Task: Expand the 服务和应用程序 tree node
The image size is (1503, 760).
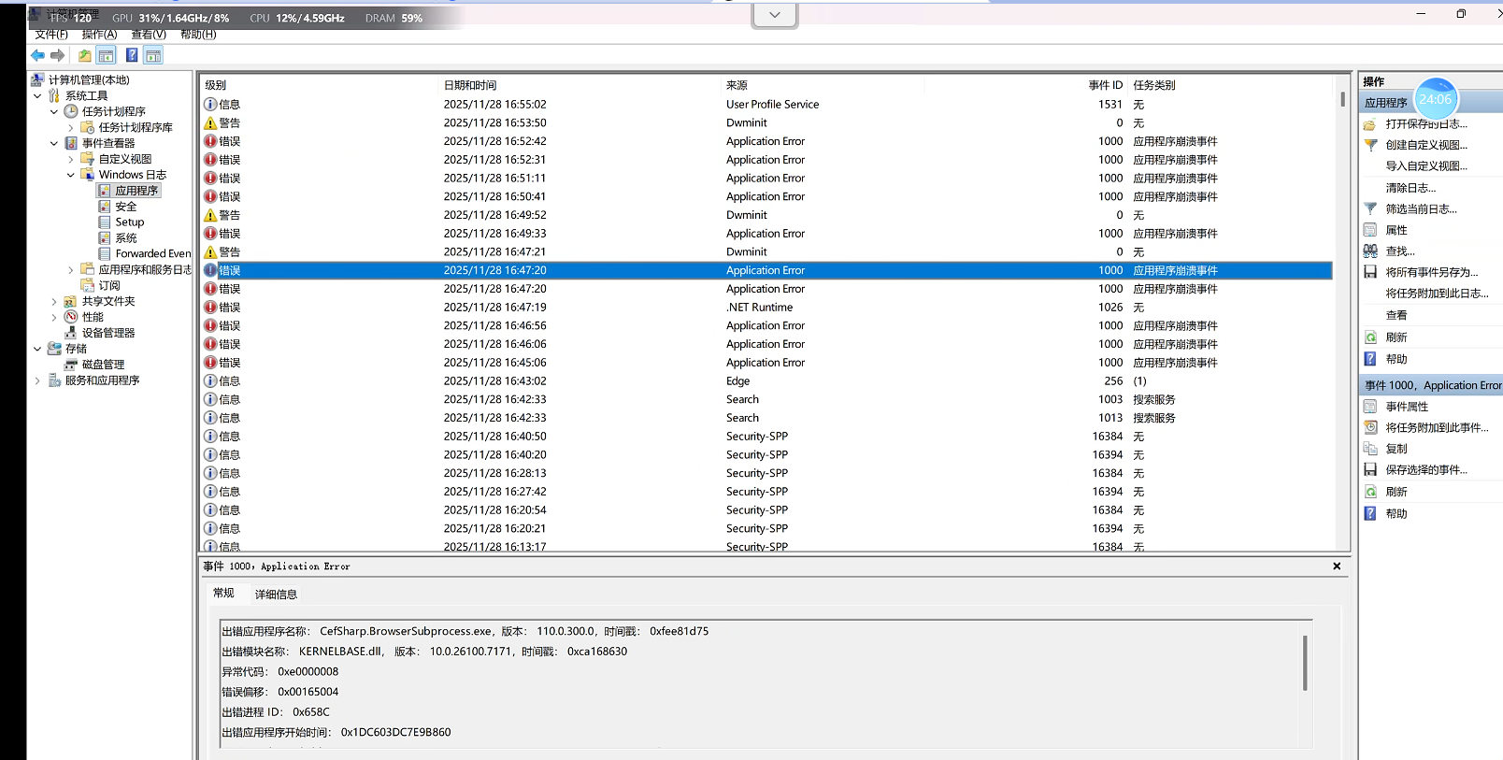Action: pos(37,380)
